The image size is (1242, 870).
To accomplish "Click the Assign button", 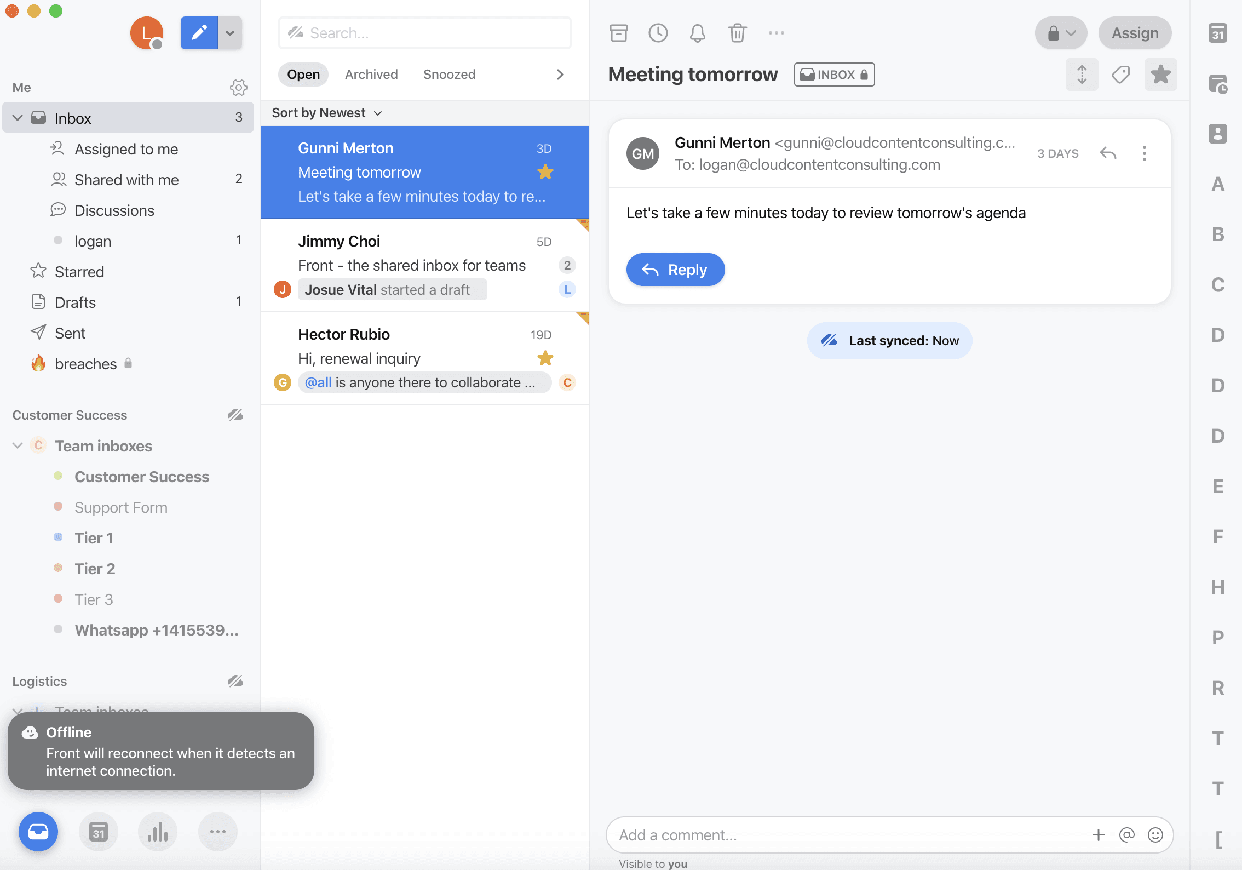I will tap(1135, 33).
